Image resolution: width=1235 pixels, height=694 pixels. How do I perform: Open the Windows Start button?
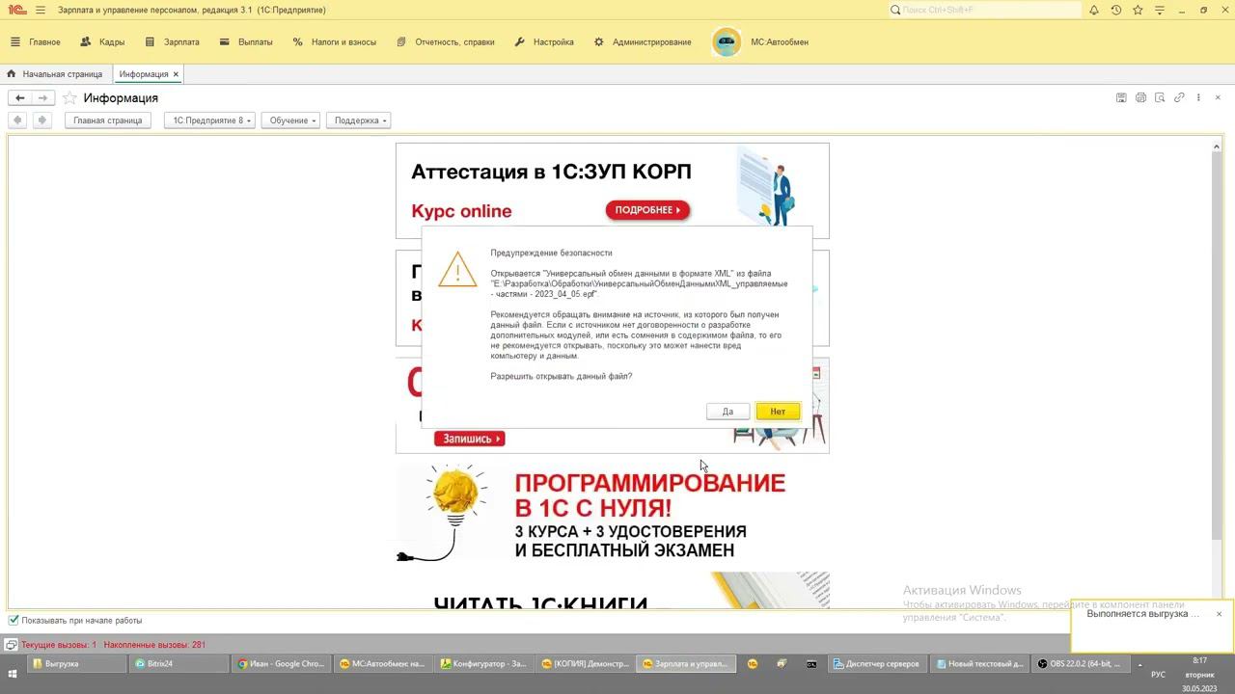click(x=13, y=673)
